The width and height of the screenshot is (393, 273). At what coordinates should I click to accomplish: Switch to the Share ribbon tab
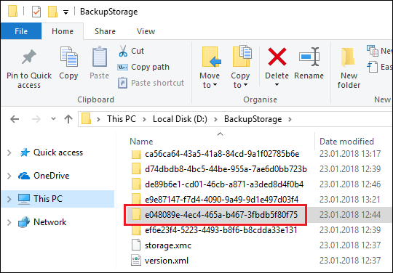pyautogui.click(x=105, y=31)
